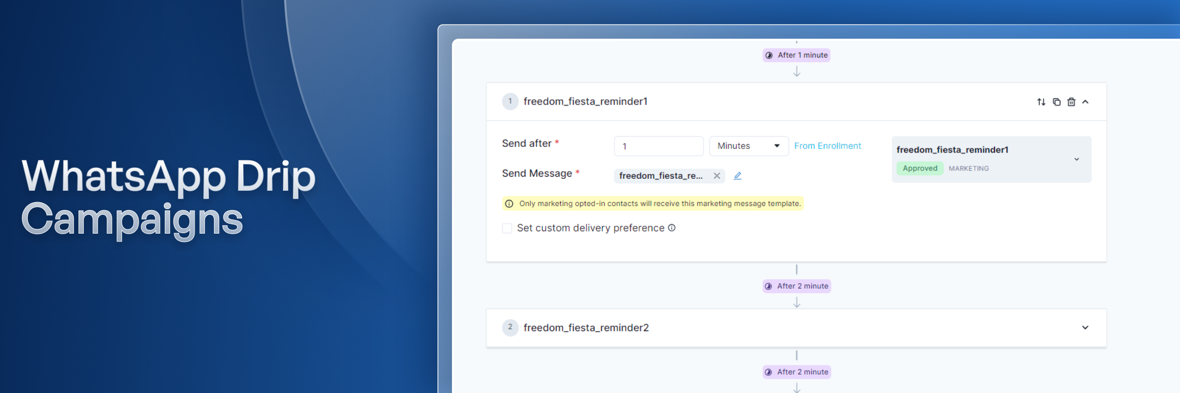Click the freedom_fiesta_reminder2 step title
This screenshot has height=393, width=1180.
click(x=586, y=328)
